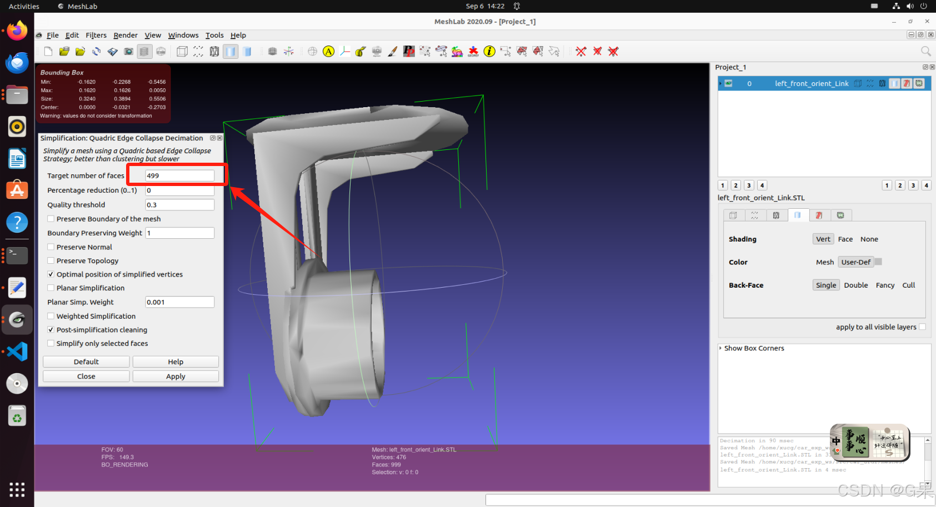Switch to the wireframe tab in render panel
The height and width of the screenshot is (507, 936).
coord(776,215)
